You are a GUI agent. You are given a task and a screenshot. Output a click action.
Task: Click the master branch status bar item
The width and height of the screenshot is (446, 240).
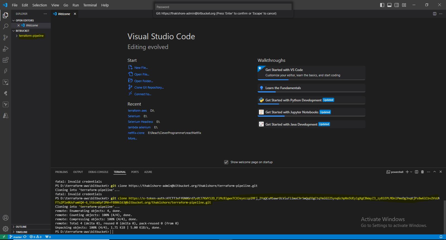point(17,237)
